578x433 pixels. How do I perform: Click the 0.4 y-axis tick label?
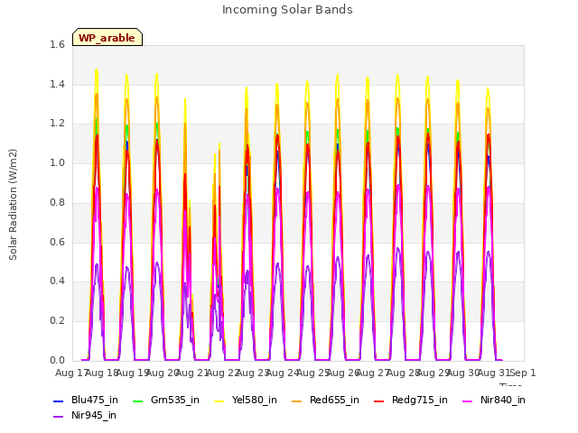point(57,281)
